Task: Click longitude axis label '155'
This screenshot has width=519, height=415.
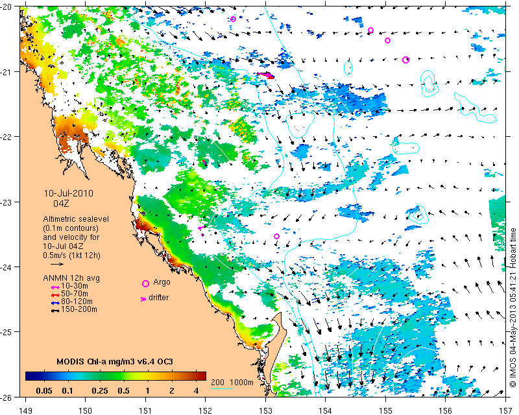Action: tap(385, 410)
